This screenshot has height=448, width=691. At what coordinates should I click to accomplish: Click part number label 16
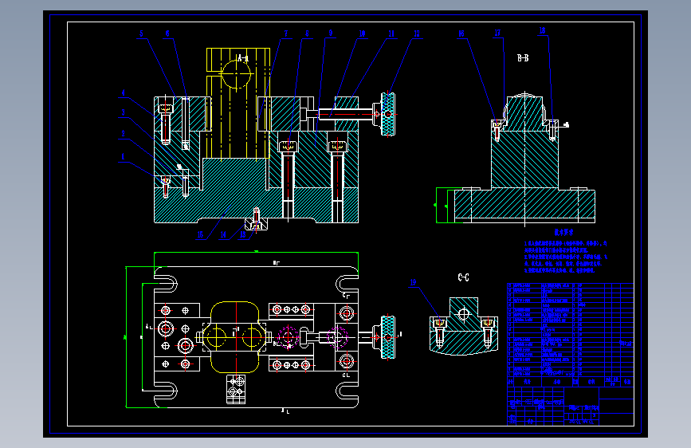click(x=461, y=33)
